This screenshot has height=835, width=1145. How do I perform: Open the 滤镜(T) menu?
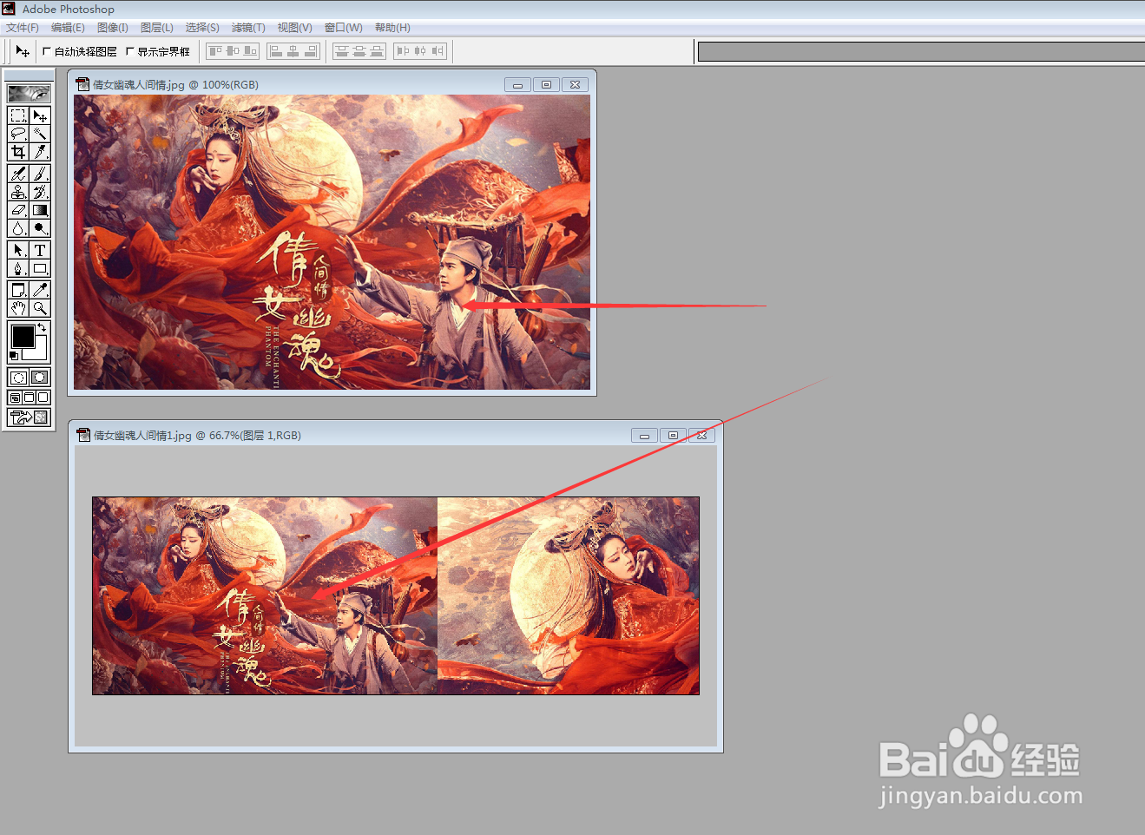(x=248, y=28)
